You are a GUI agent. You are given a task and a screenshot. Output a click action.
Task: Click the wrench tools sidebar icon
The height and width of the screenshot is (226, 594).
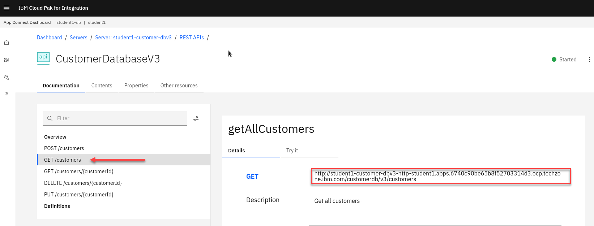pyautogui.click(x=7, y=77)
